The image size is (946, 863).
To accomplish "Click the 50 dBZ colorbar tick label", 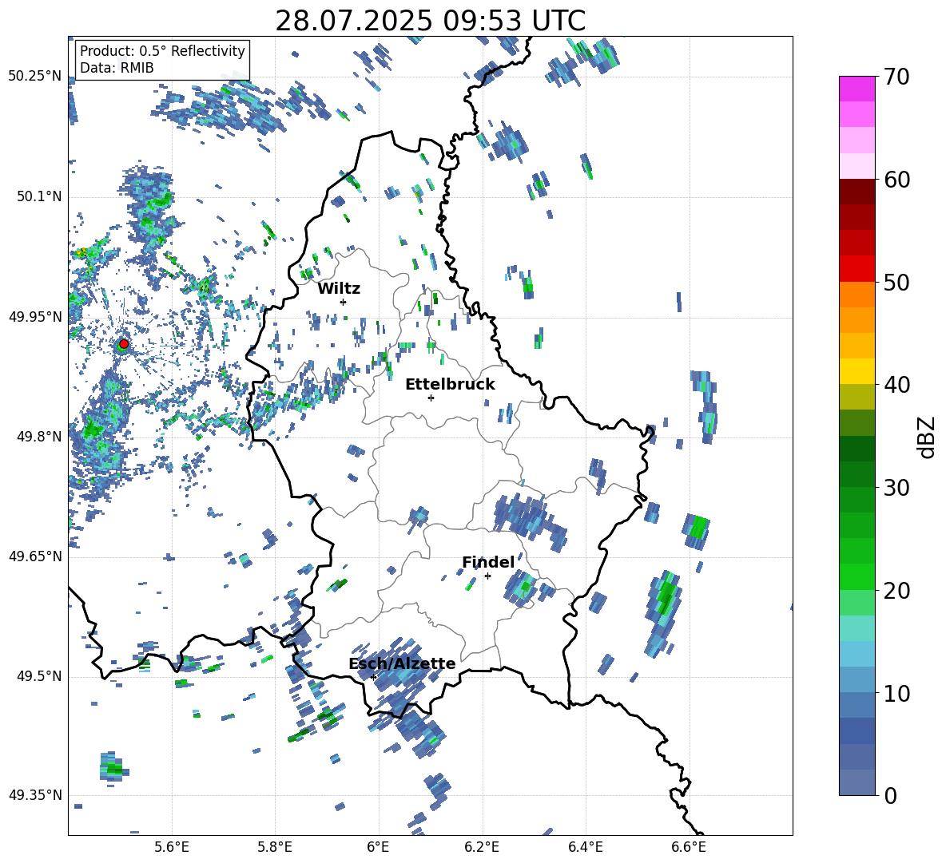I will (x=896, y=282).
